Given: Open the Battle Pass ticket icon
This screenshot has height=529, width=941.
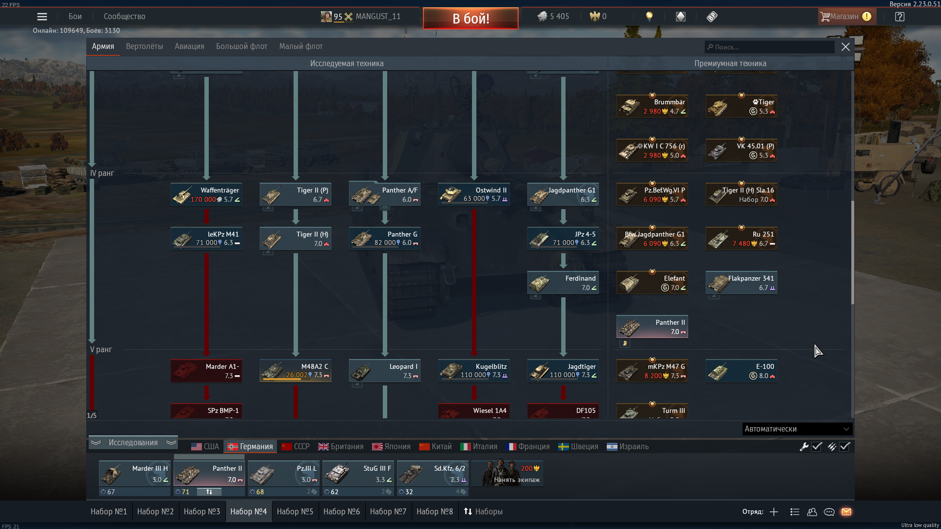Looking at the screenshot, I should [712, 17].
